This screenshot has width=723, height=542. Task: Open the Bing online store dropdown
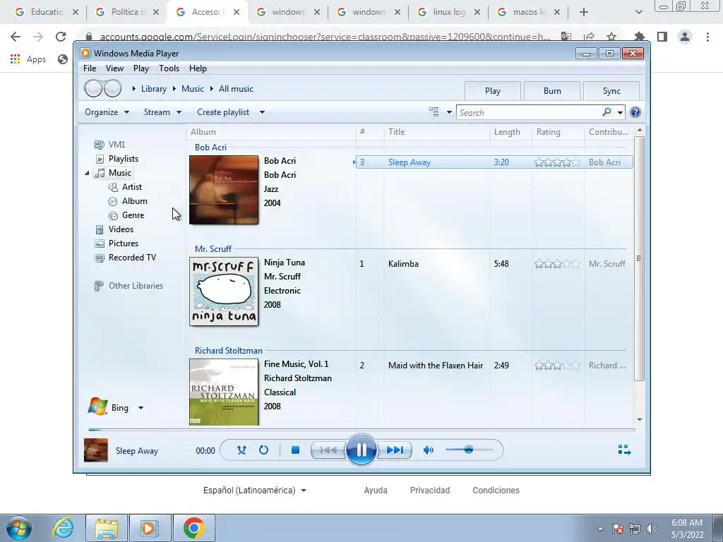(141, 408)
